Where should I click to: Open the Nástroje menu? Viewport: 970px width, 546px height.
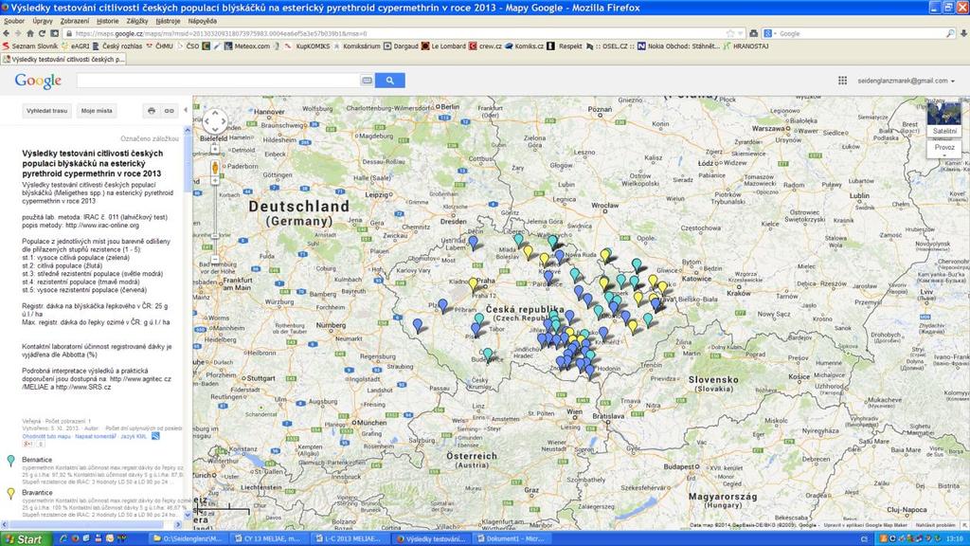[x=169, y=21]
